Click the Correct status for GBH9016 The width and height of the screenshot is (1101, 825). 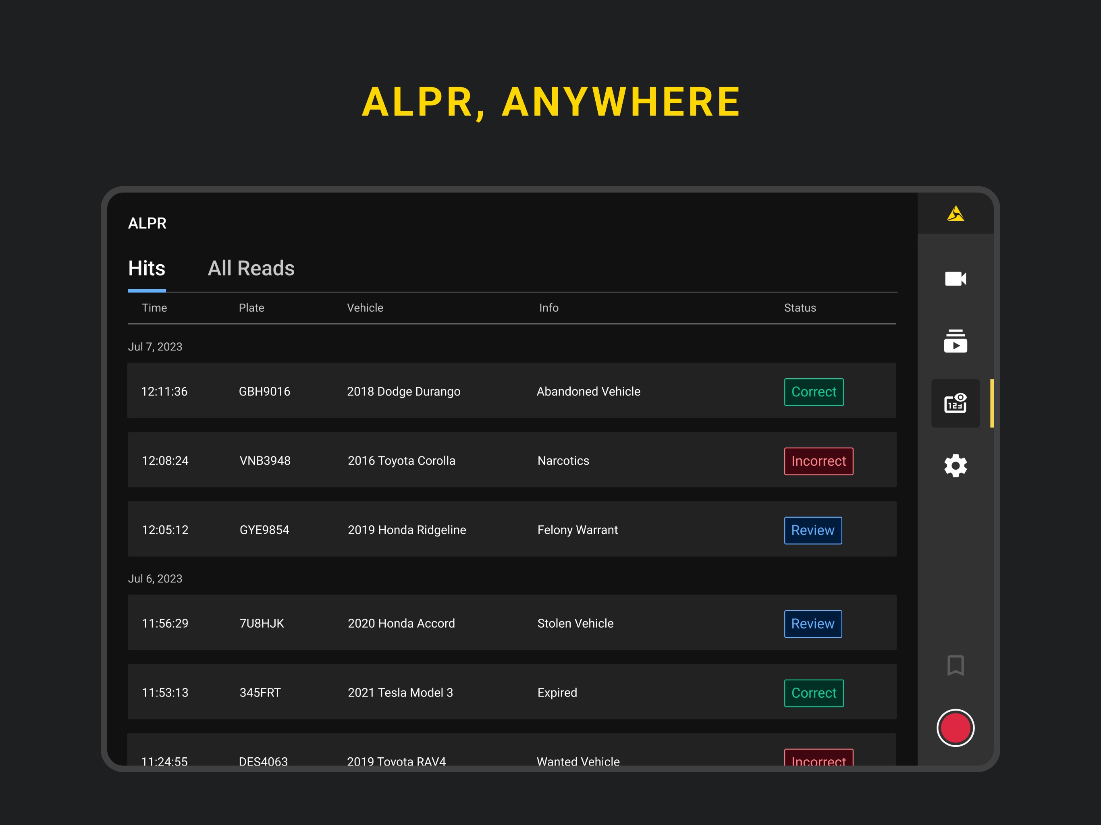tap(814, 392)
